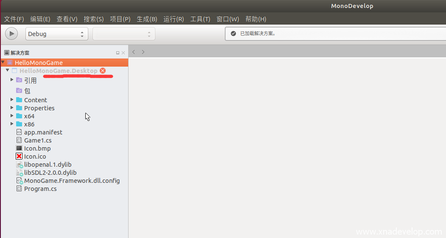Click the purple 包 packages folder icon
This screenshot has width=446, height=238.
(19, 90)
